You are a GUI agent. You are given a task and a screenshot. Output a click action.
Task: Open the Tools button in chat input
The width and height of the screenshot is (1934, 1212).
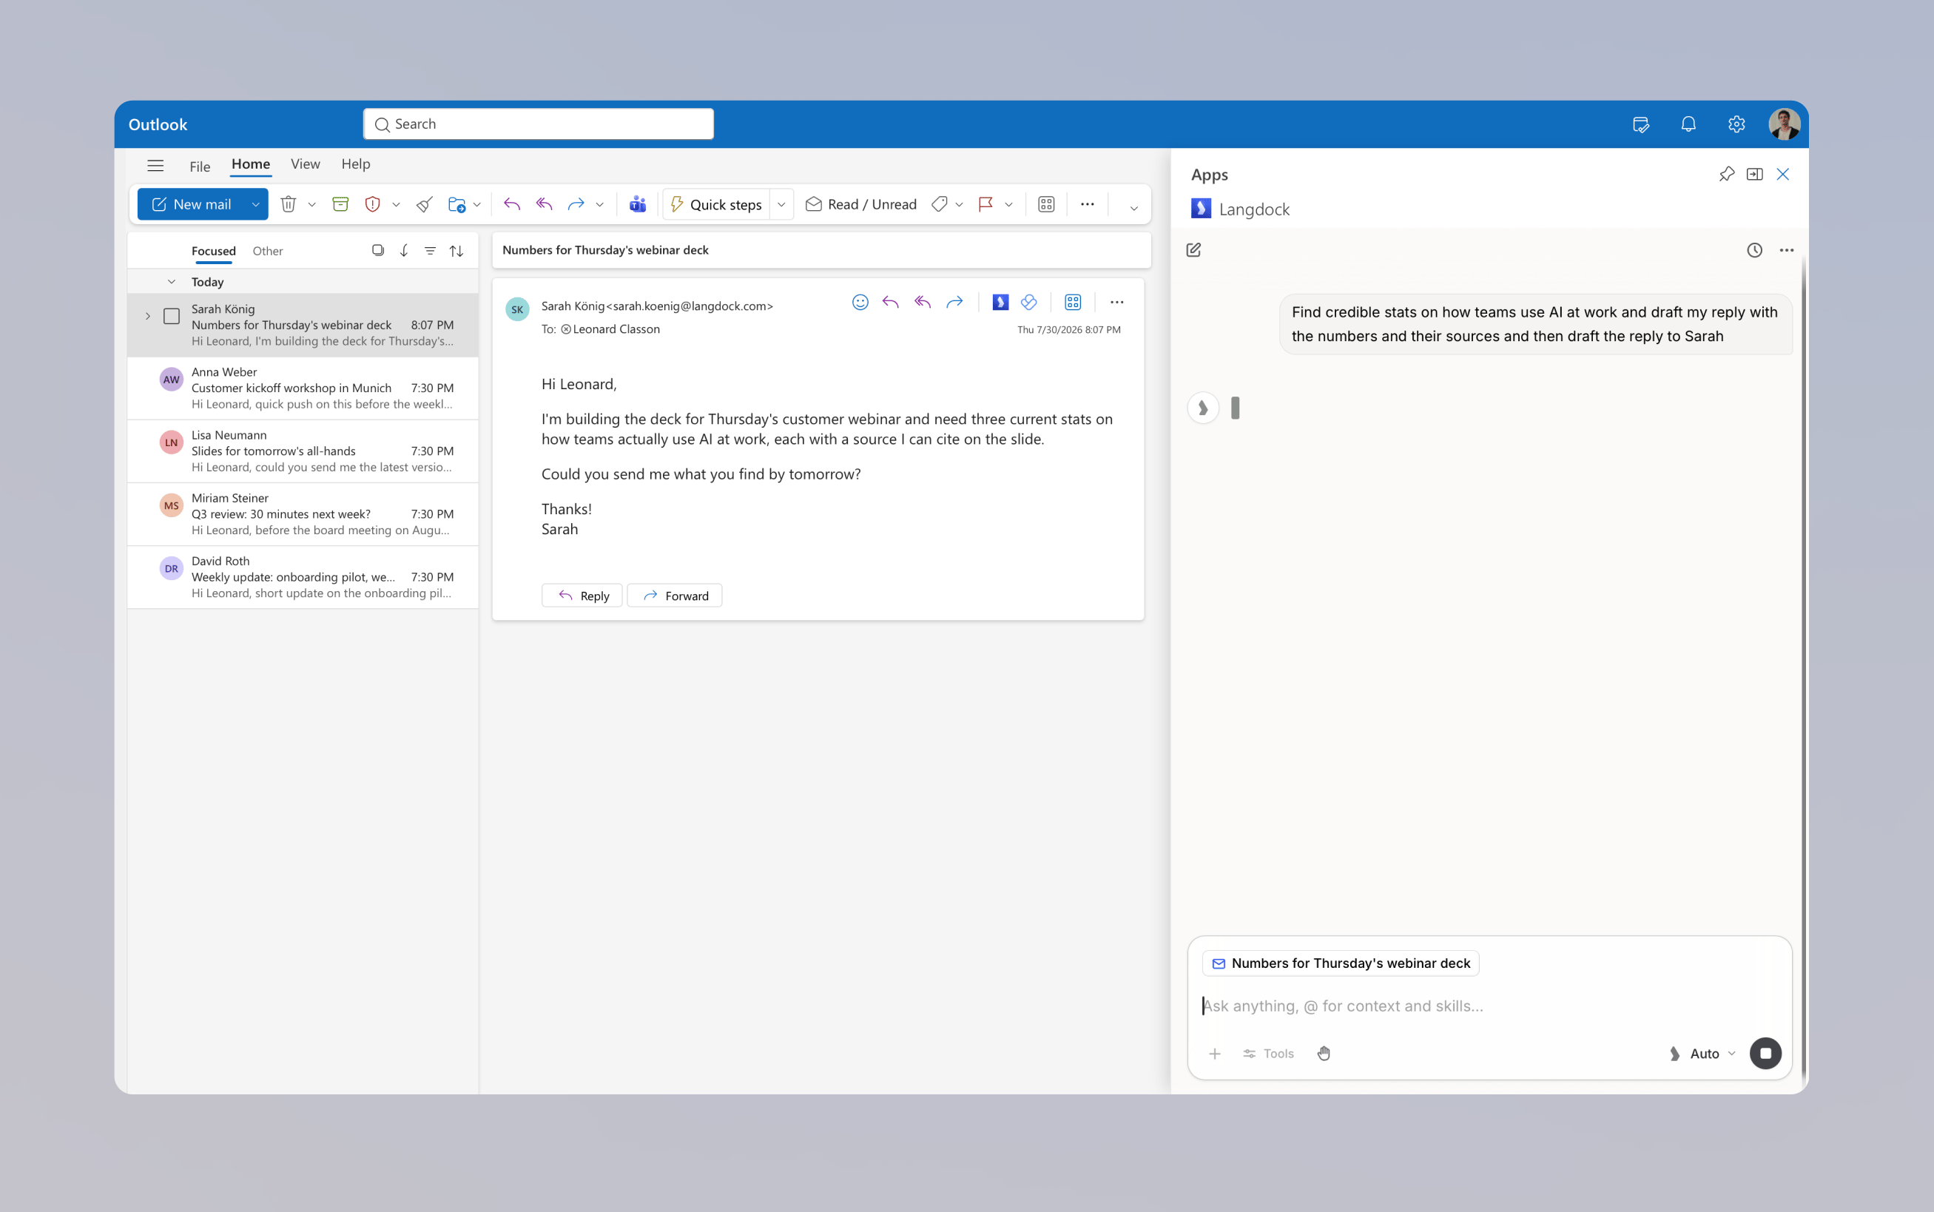[1268, 1054]
